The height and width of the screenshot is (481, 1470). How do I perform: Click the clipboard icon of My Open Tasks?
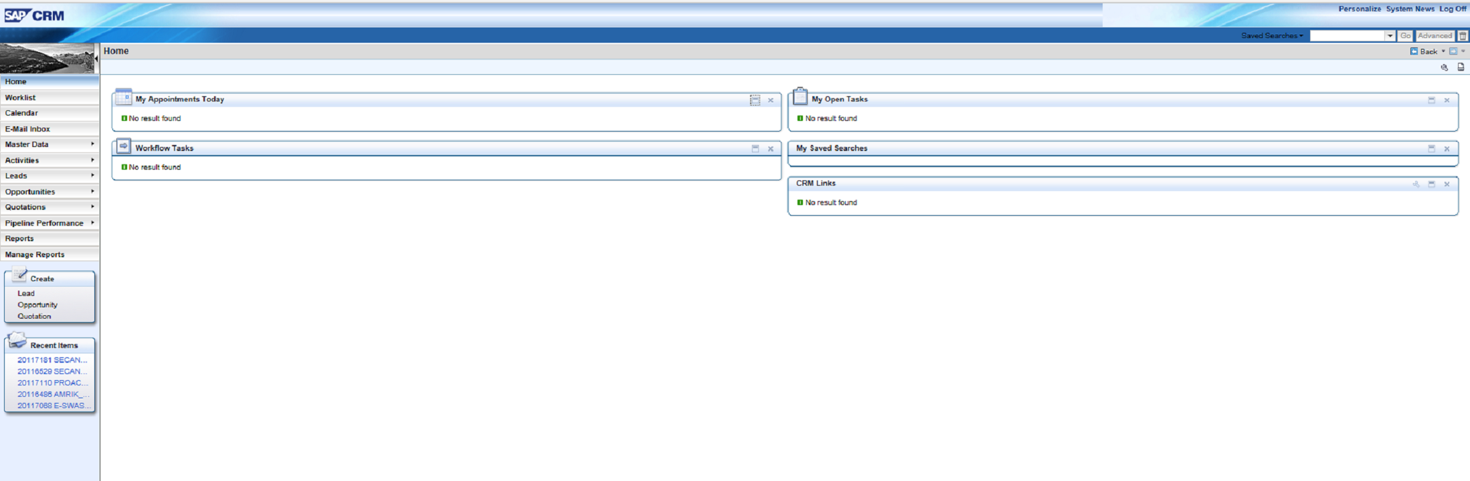click(x=800, y=97)
